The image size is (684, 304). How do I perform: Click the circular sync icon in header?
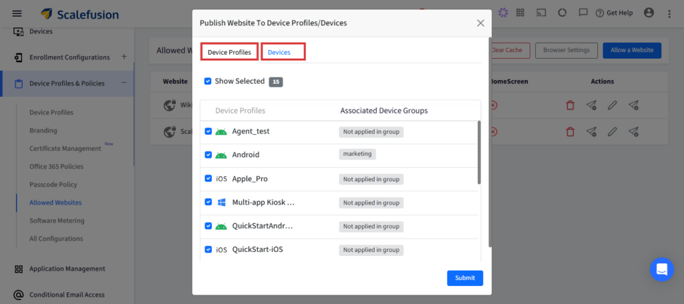562,13
